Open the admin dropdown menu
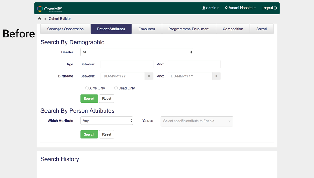314x178 pixels. 211,8
